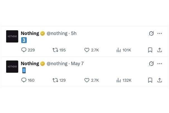
Task: Open more options on the 5h tweet
Action: tap(160, 34)
